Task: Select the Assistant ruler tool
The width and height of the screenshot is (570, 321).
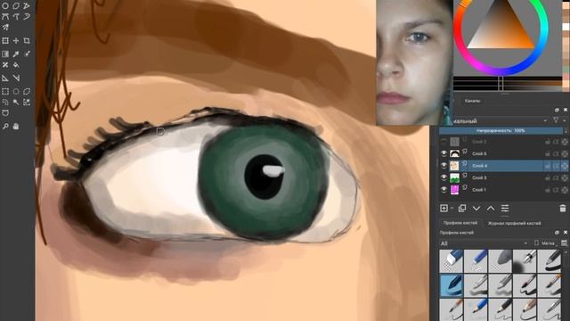Action: tap(5, 78)
